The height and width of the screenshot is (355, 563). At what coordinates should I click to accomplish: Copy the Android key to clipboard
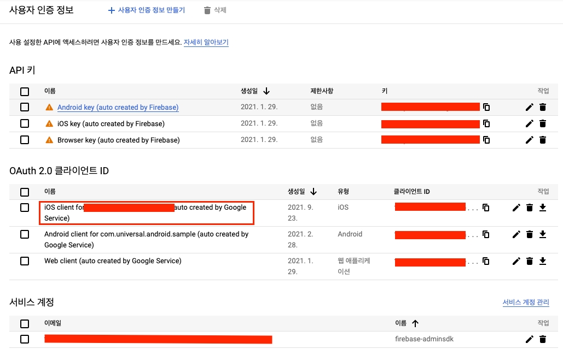(x=486, y=108)
